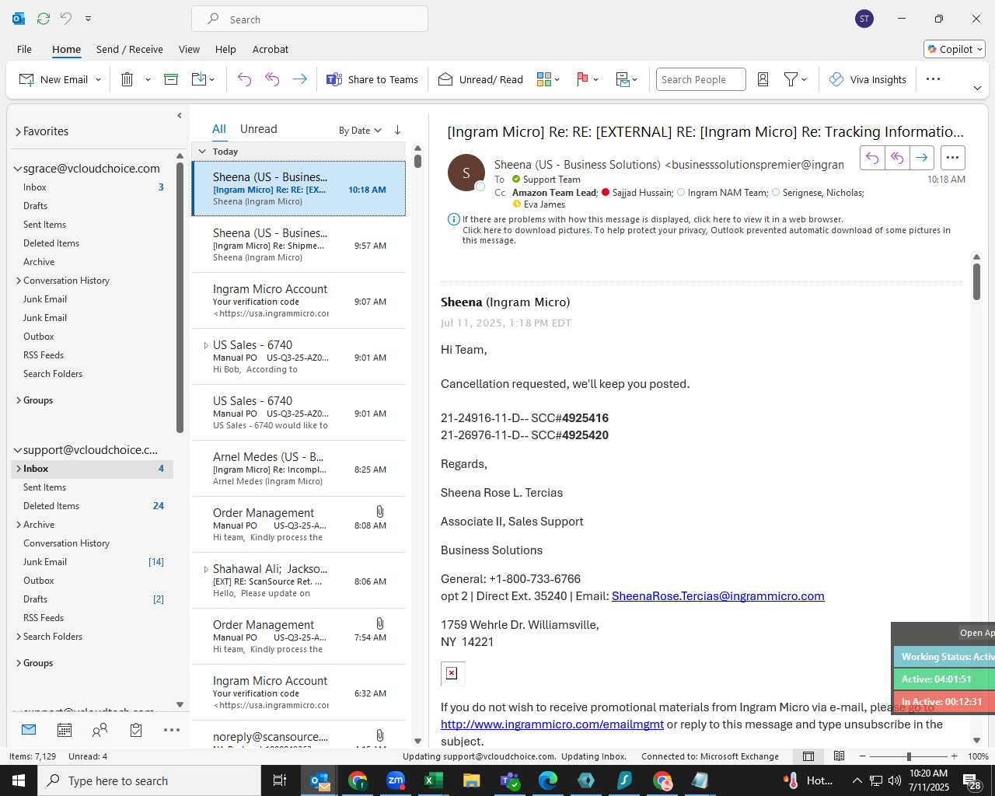Viewport: 995px width, 796px height.
Task: Expand the ribbon with the chevron
Action: click(977, 88)
